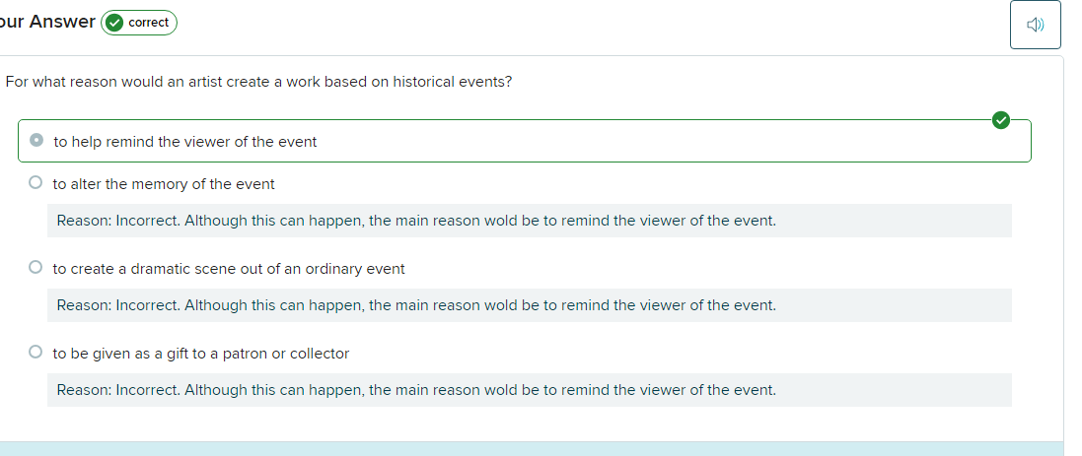Viewport: 1082px width, 456px height.
Task: Click the question text about historical events
Action: tap(258, 82)
